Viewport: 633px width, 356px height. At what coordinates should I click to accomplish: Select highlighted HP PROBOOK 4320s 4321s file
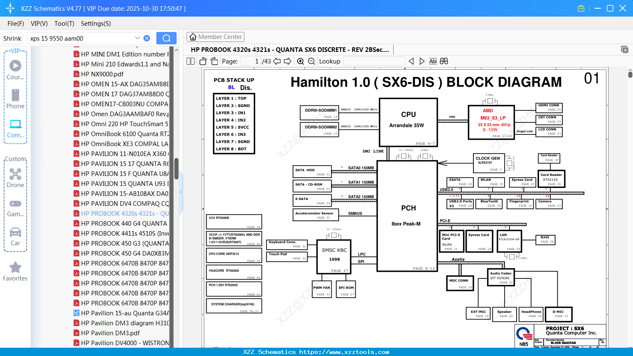tap(121, 213)
